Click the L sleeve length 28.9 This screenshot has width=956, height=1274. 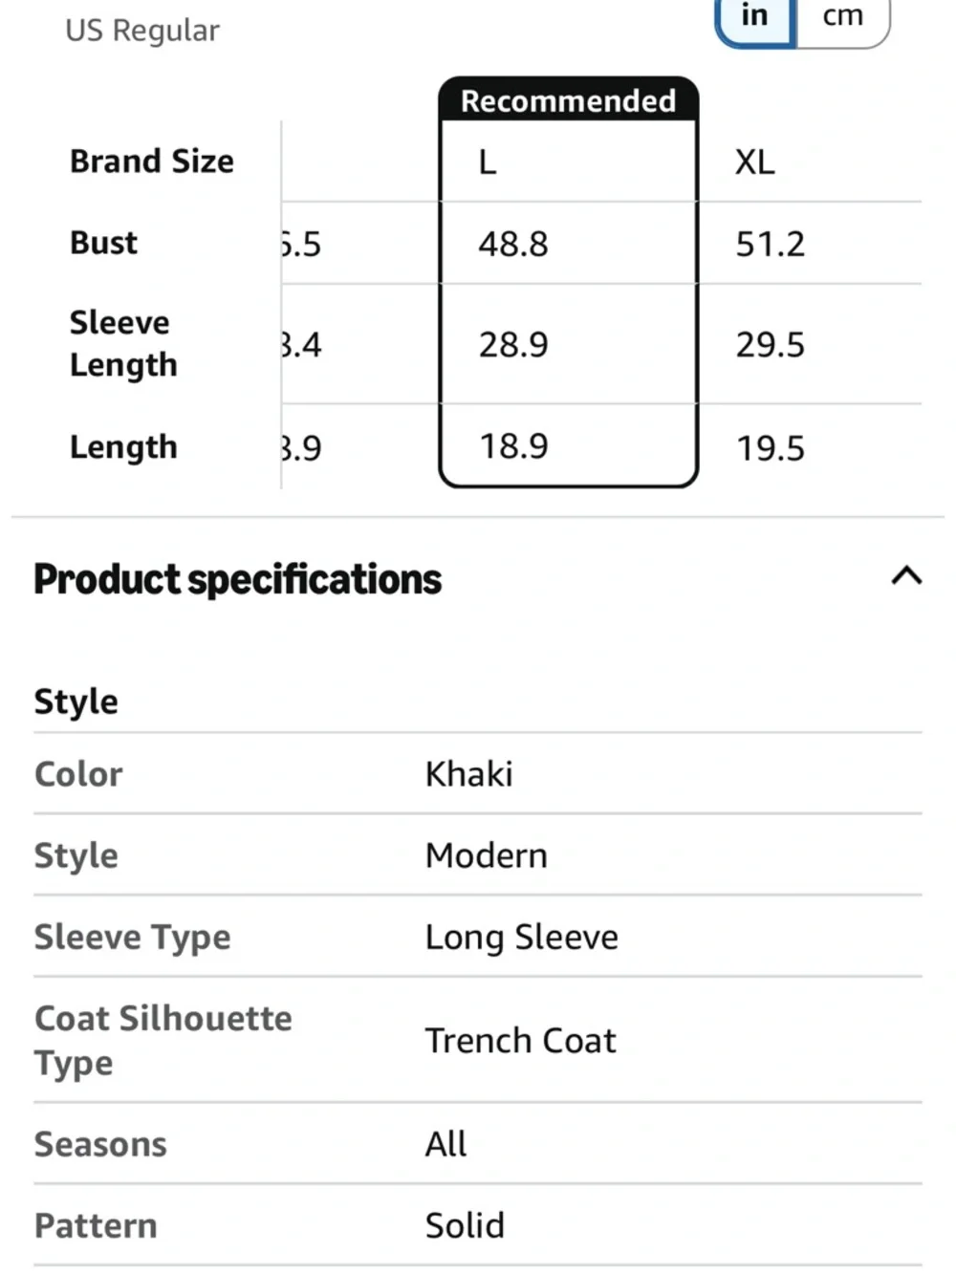point(513,345)
